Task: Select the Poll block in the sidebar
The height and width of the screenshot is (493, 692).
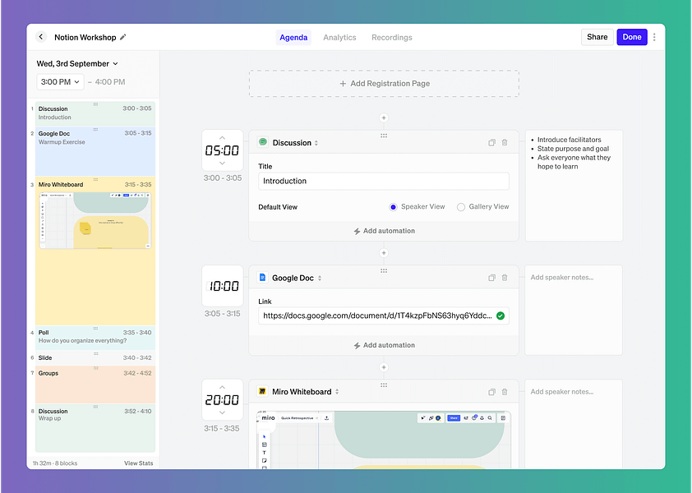Action: click(x=95, y=338)
